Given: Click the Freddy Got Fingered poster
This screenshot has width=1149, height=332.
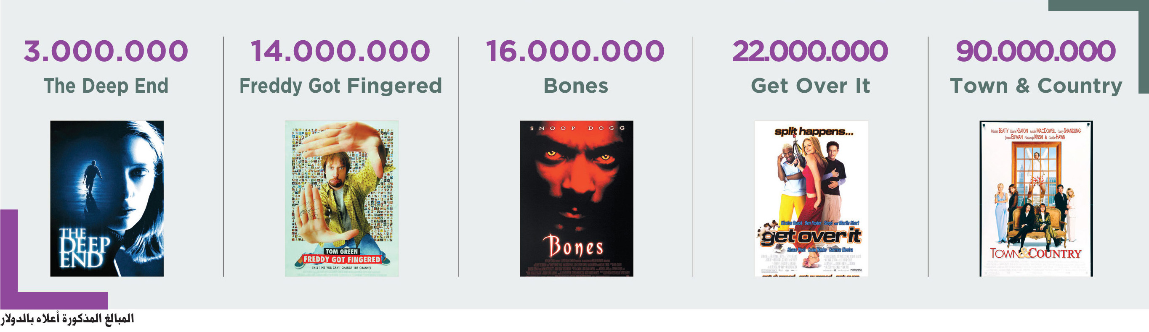Looking at the screenshot, I should (342, 199).
